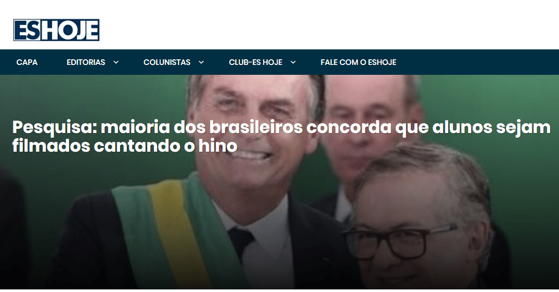
Task: Open the CAPA home page
Action: (x=27, y=62)
